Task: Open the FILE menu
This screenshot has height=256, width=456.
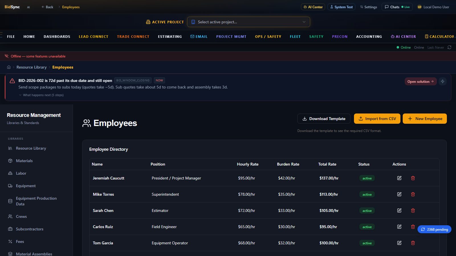Action: [x=11, y=36]
